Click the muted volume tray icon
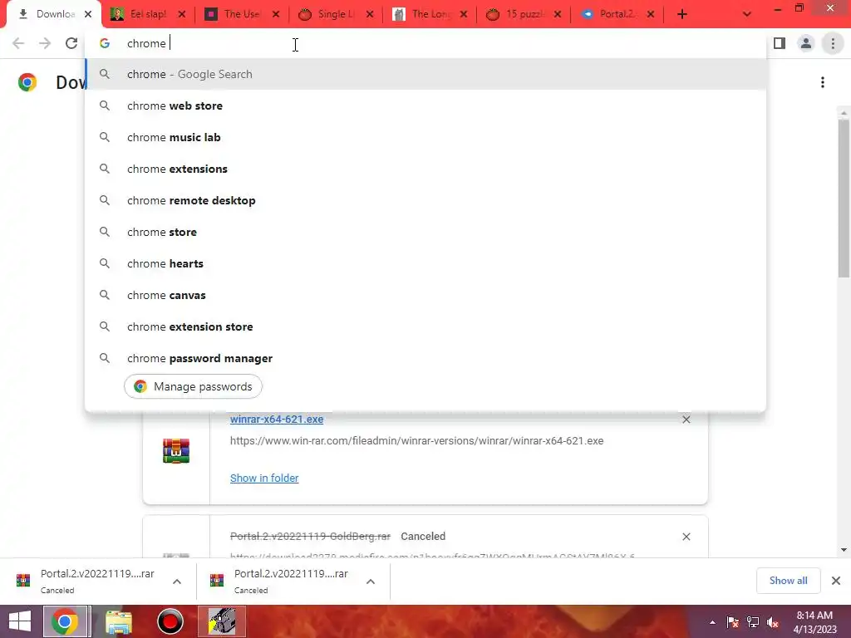The image size is (851, 638). [x=773, y=622]
